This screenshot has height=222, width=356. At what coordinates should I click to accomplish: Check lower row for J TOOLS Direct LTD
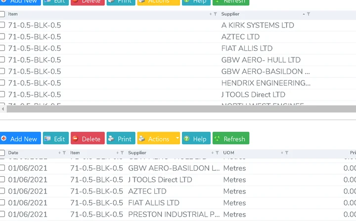(2, 180)
